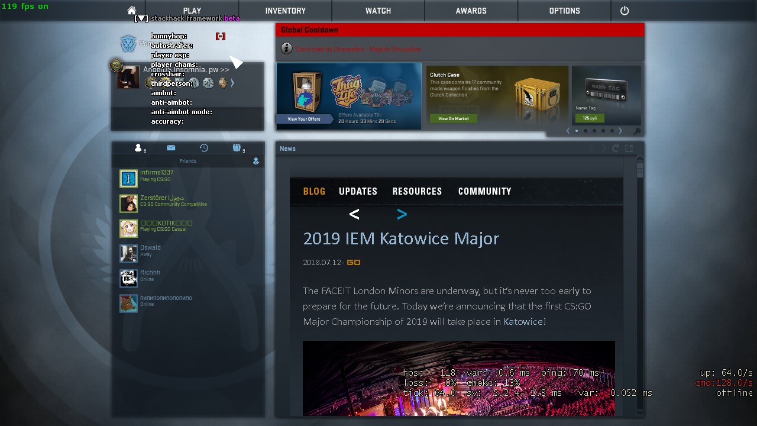Follow the Katowice link in the article

(x=523, y=321)
